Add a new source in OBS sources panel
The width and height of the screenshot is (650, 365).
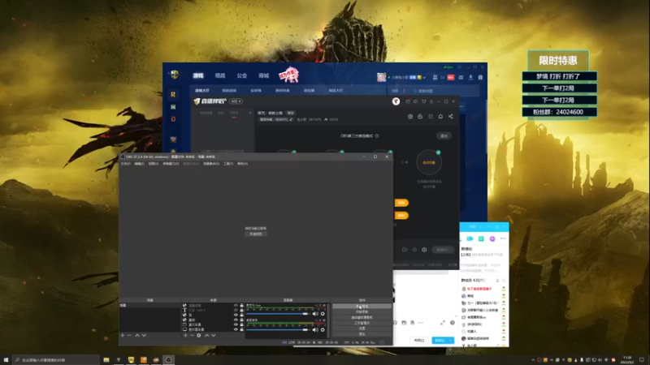pyautogui.click(x=185, y=335)
